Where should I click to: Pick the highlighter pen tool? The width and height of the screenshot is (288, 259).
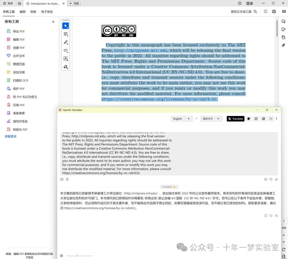[66, 42]
